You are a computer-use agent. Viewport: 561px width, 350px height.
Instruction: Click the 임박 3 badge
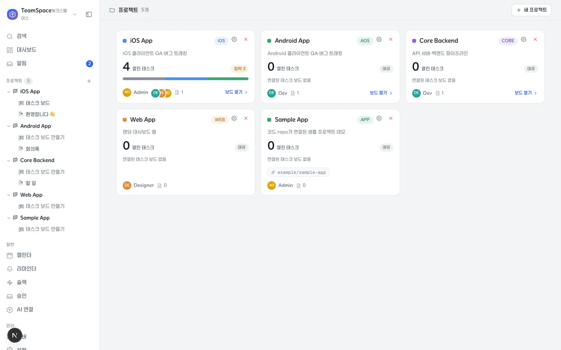coord(240,69)
